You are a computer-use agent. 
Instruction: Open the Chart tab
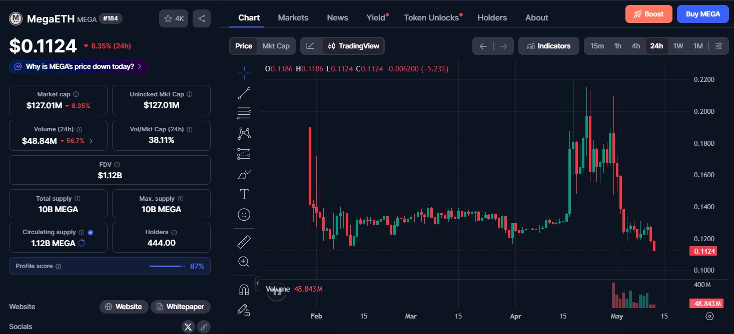click(249, 17)
